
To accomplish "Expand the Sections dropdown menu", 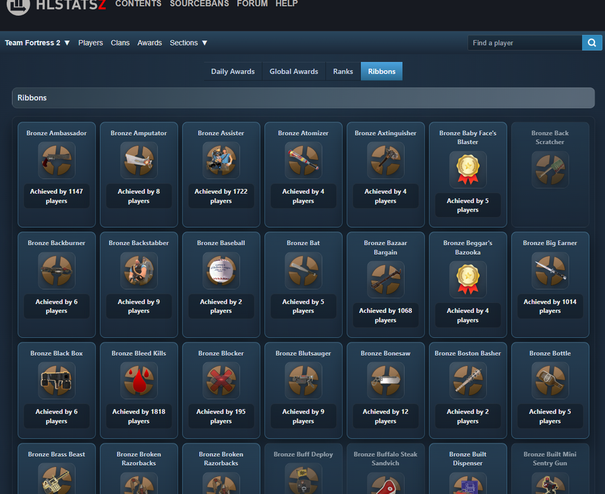I will coord(188,43).
